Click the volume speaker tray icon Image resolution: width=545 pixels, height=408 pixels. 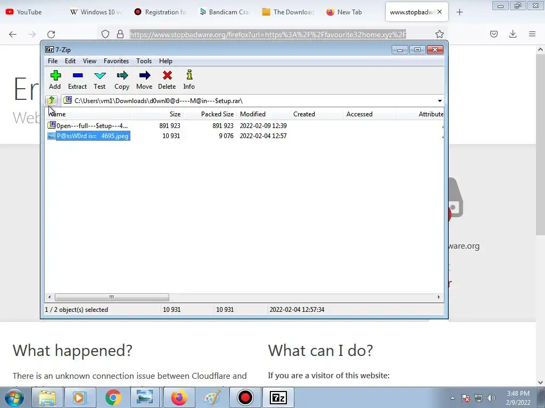491,398
